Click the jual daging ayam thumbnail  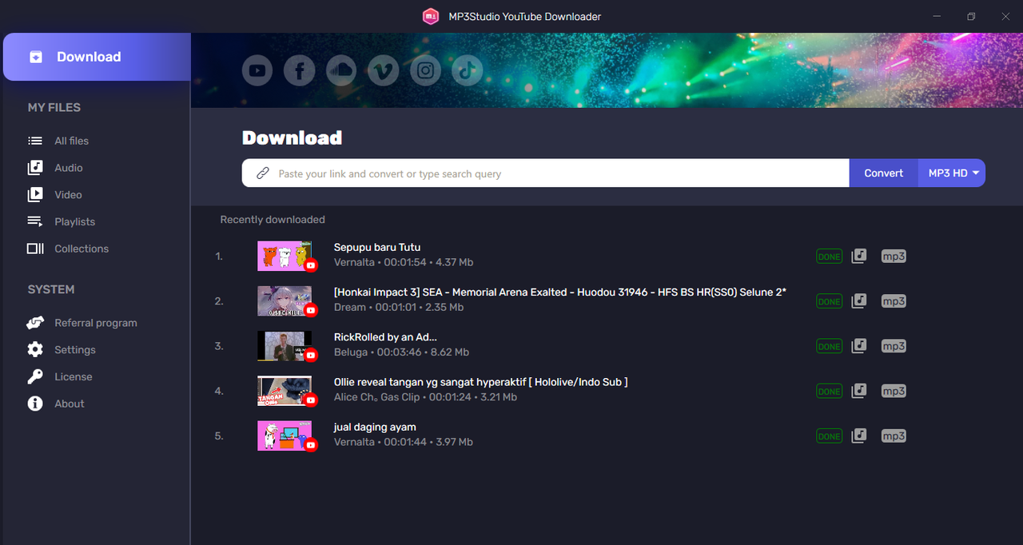(285, 436)
